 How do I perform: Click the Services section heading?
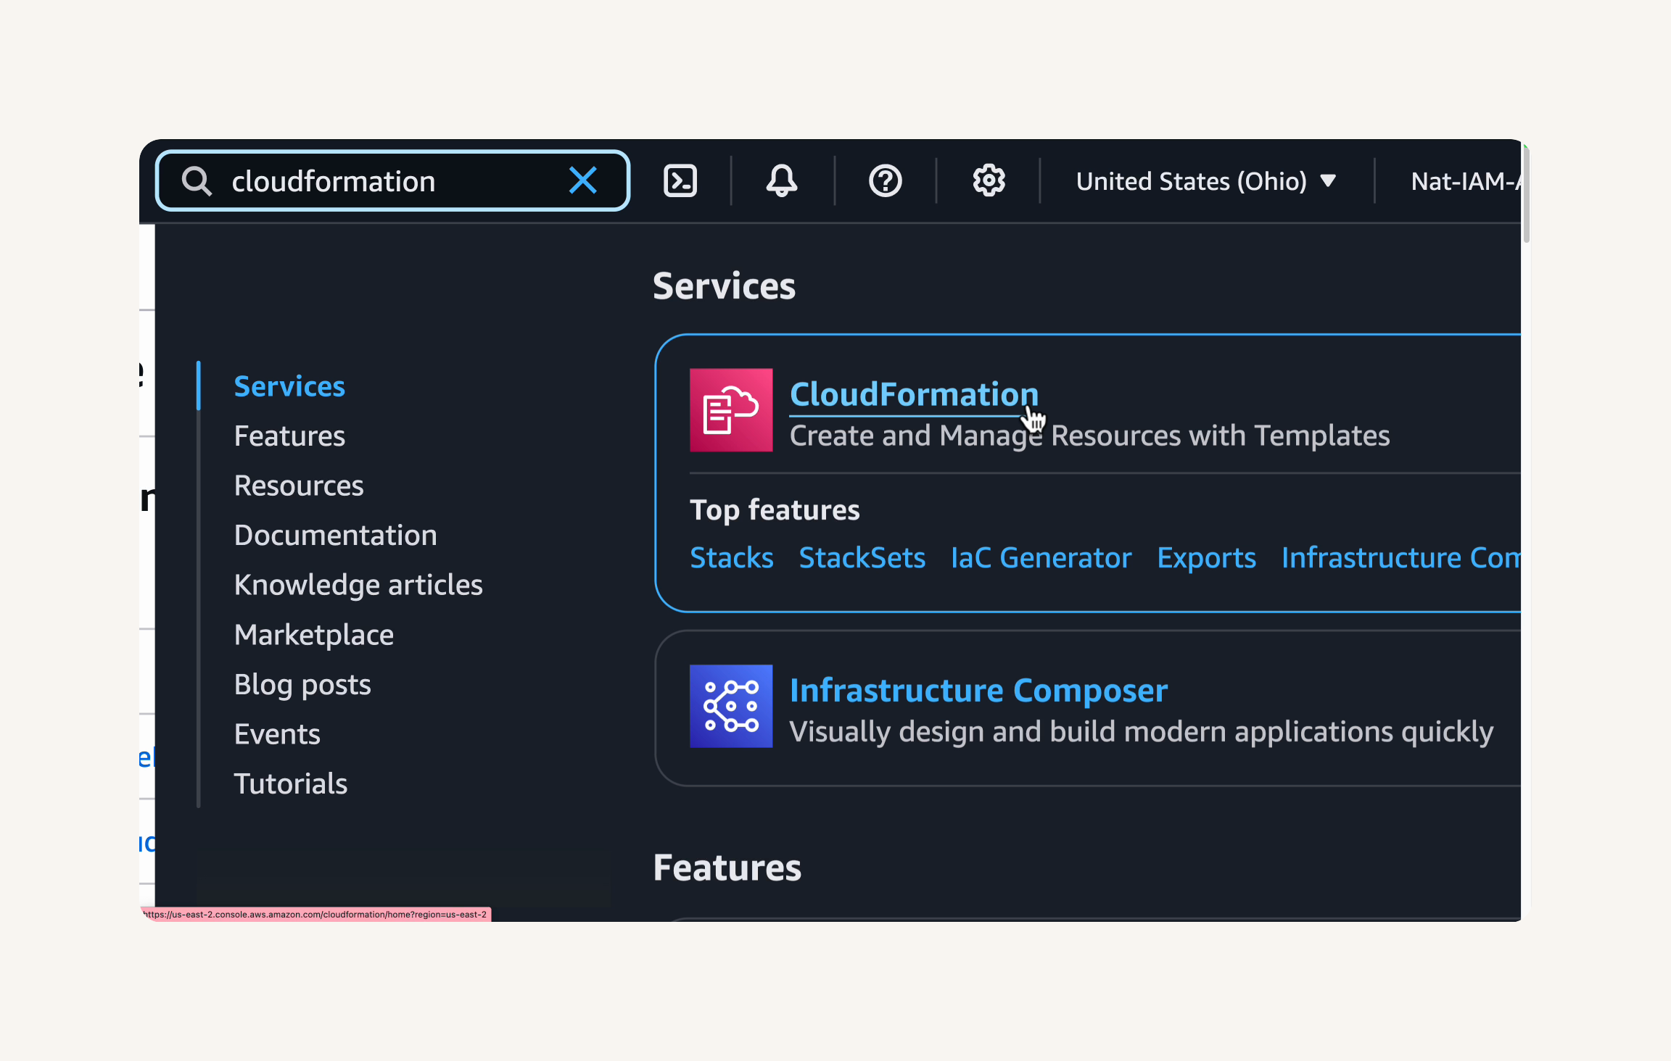pos(724,286)
